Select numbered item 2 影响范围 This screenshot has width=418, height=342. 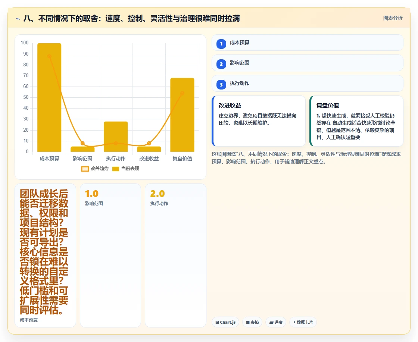tap(308, 63)
